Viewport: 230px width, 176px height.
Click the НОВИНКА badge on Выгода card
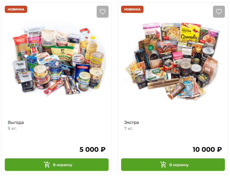(x=16, y=9)
